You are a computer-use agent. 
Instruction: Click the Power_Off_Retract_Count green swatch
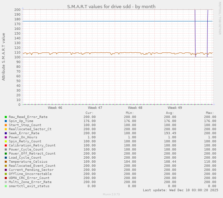pos(6,154)
